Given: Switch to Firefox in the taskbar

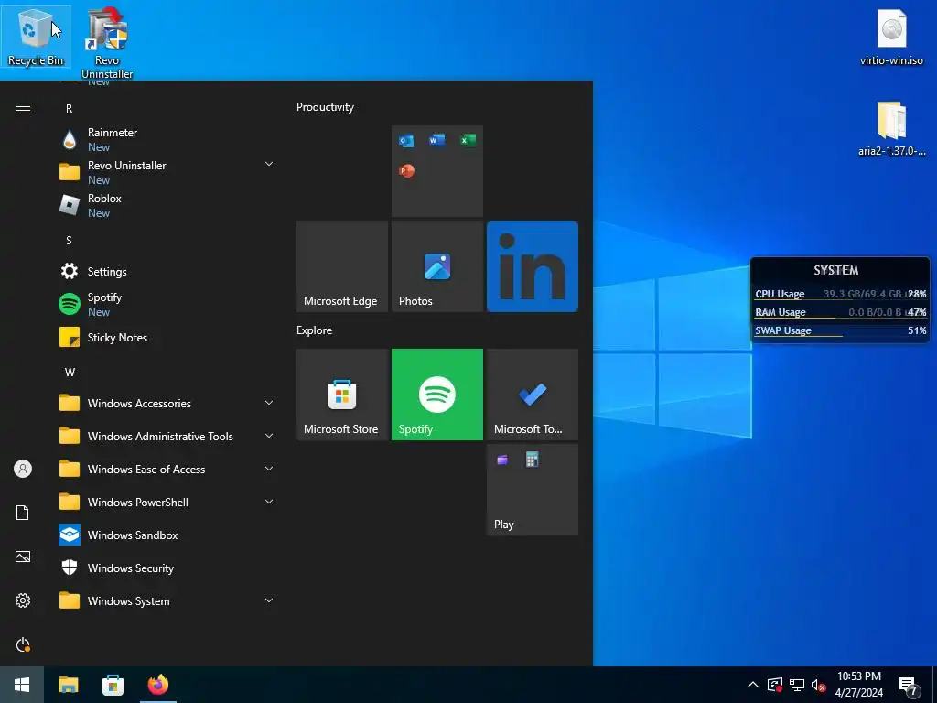Looking at the screenshot, I should (x=158, y=685).
